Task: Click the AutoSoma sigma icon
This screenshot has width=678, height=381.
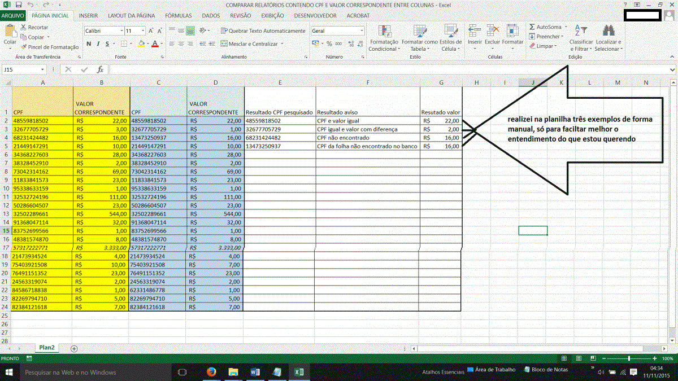Action: coord(532,27)
